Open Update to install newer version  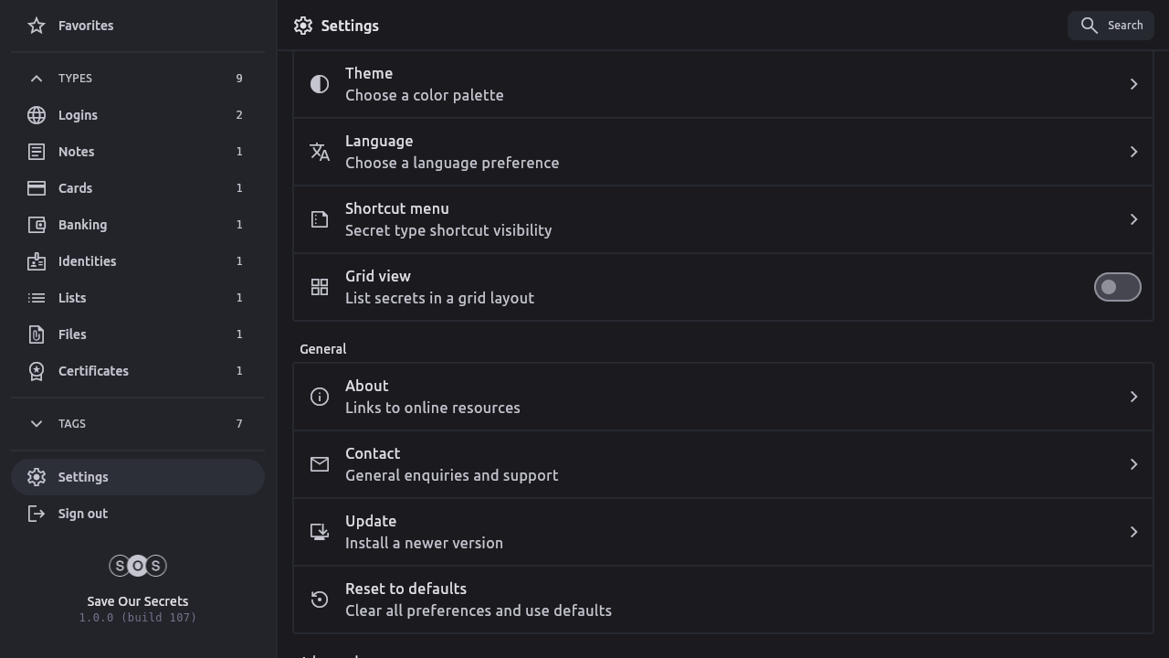click(x=721, y=532)
